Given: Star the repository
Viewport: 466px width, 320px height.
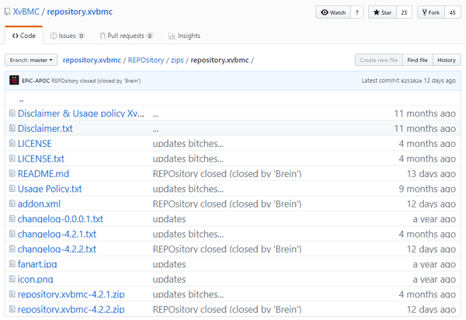Looking at the screenshot, I should (382, 12).
